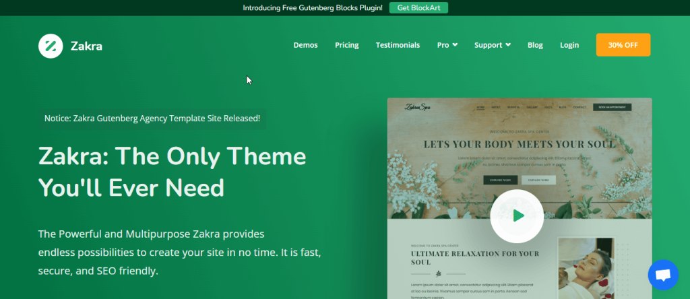Click the spa woman photo in preview
The image size is (690, 299).
586,269
